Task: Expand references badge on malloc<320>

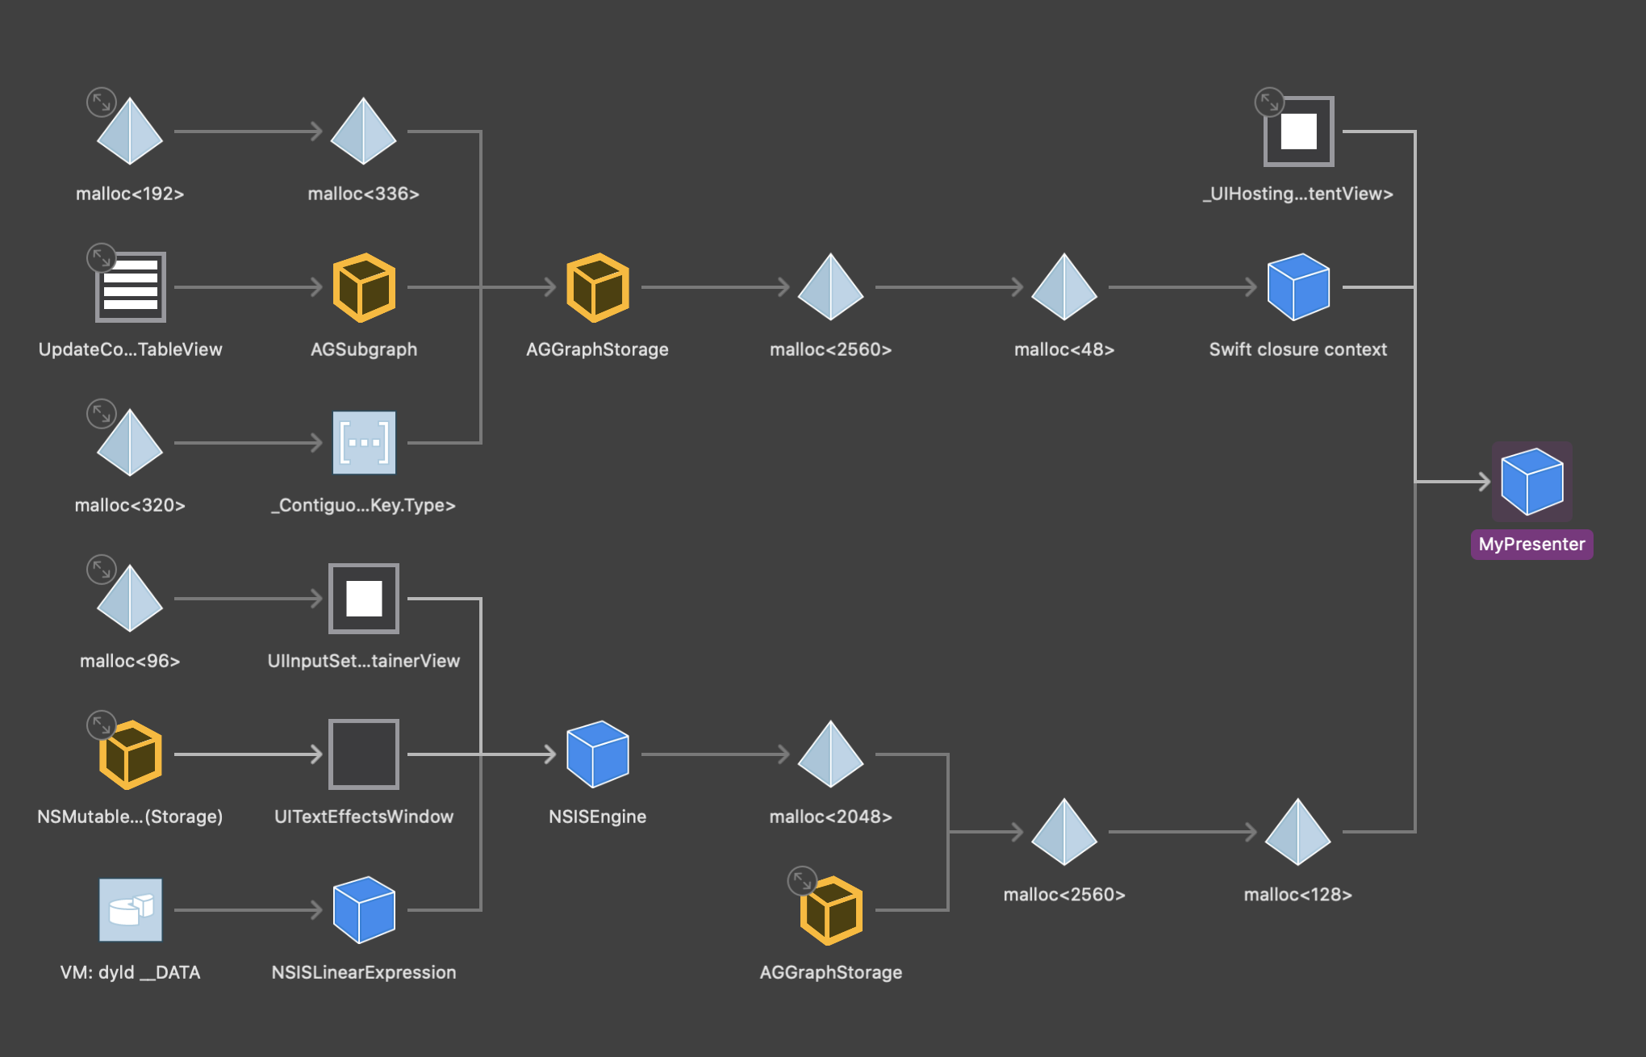Action: point(102,414)
